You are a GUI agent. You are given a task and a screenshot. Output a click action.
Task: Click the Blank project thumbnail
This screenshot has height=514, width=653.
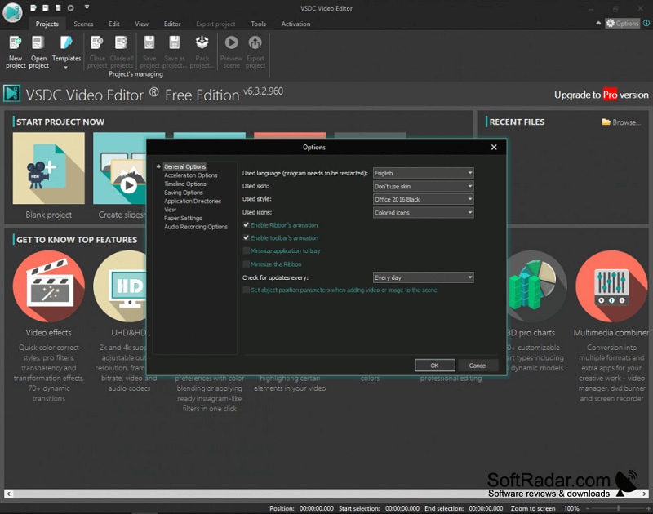49,168
